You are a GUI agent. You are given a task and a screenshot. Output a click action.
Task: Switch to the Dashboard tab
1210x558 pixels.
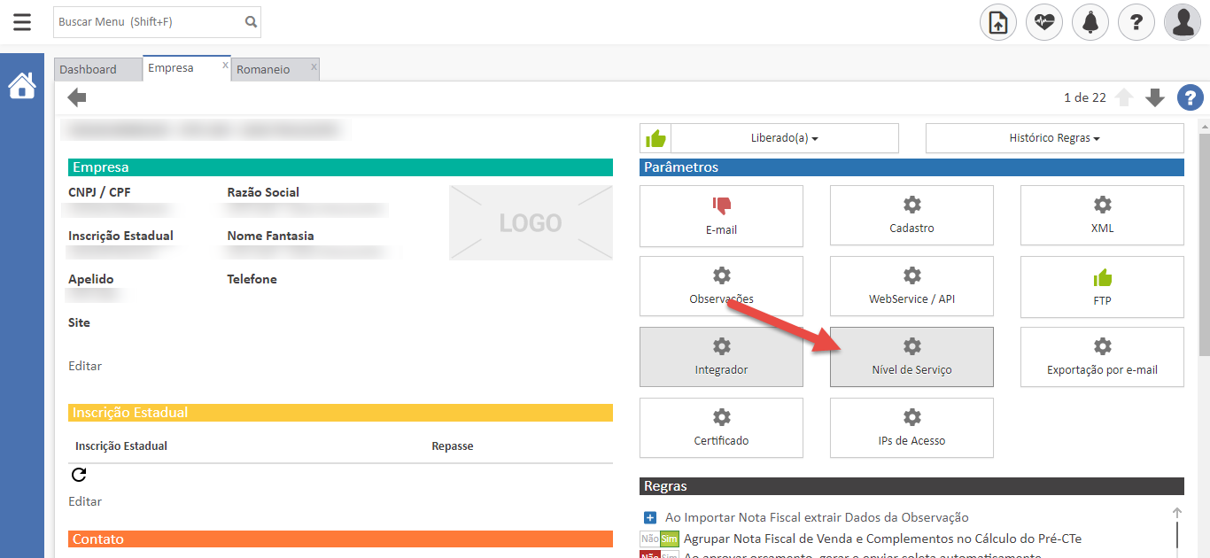[89, 69]
